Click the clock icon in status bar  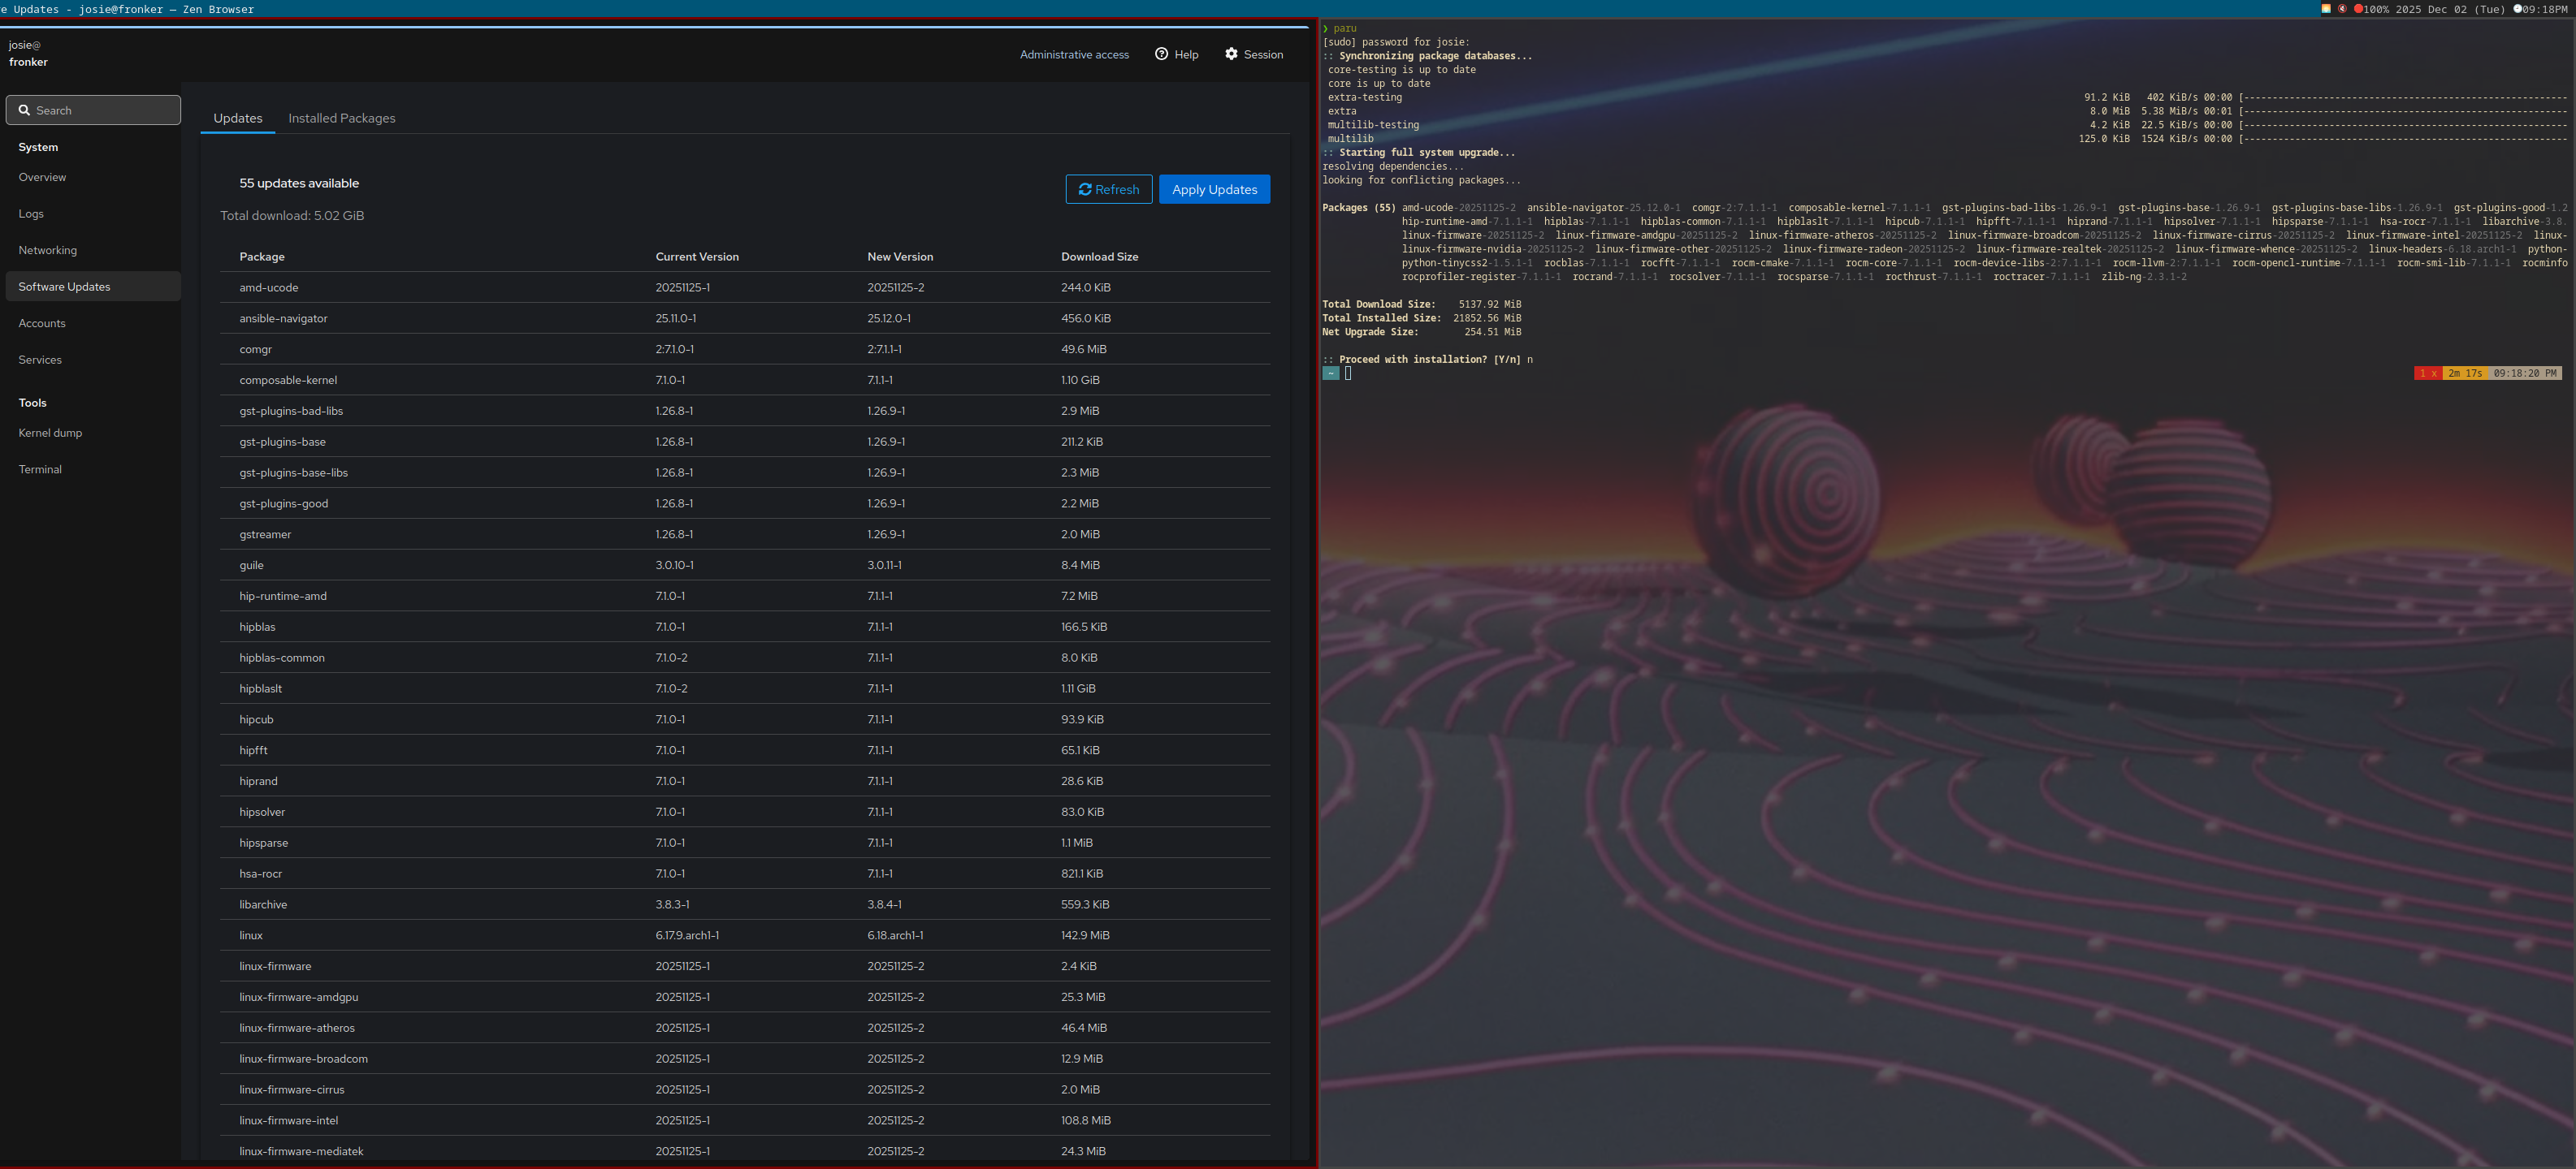pos(2518,8)
